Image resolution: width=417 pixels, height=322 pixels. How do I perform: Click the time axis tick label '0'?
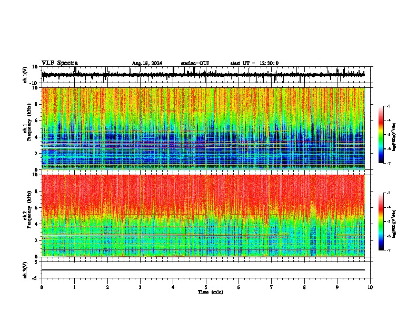42,287
